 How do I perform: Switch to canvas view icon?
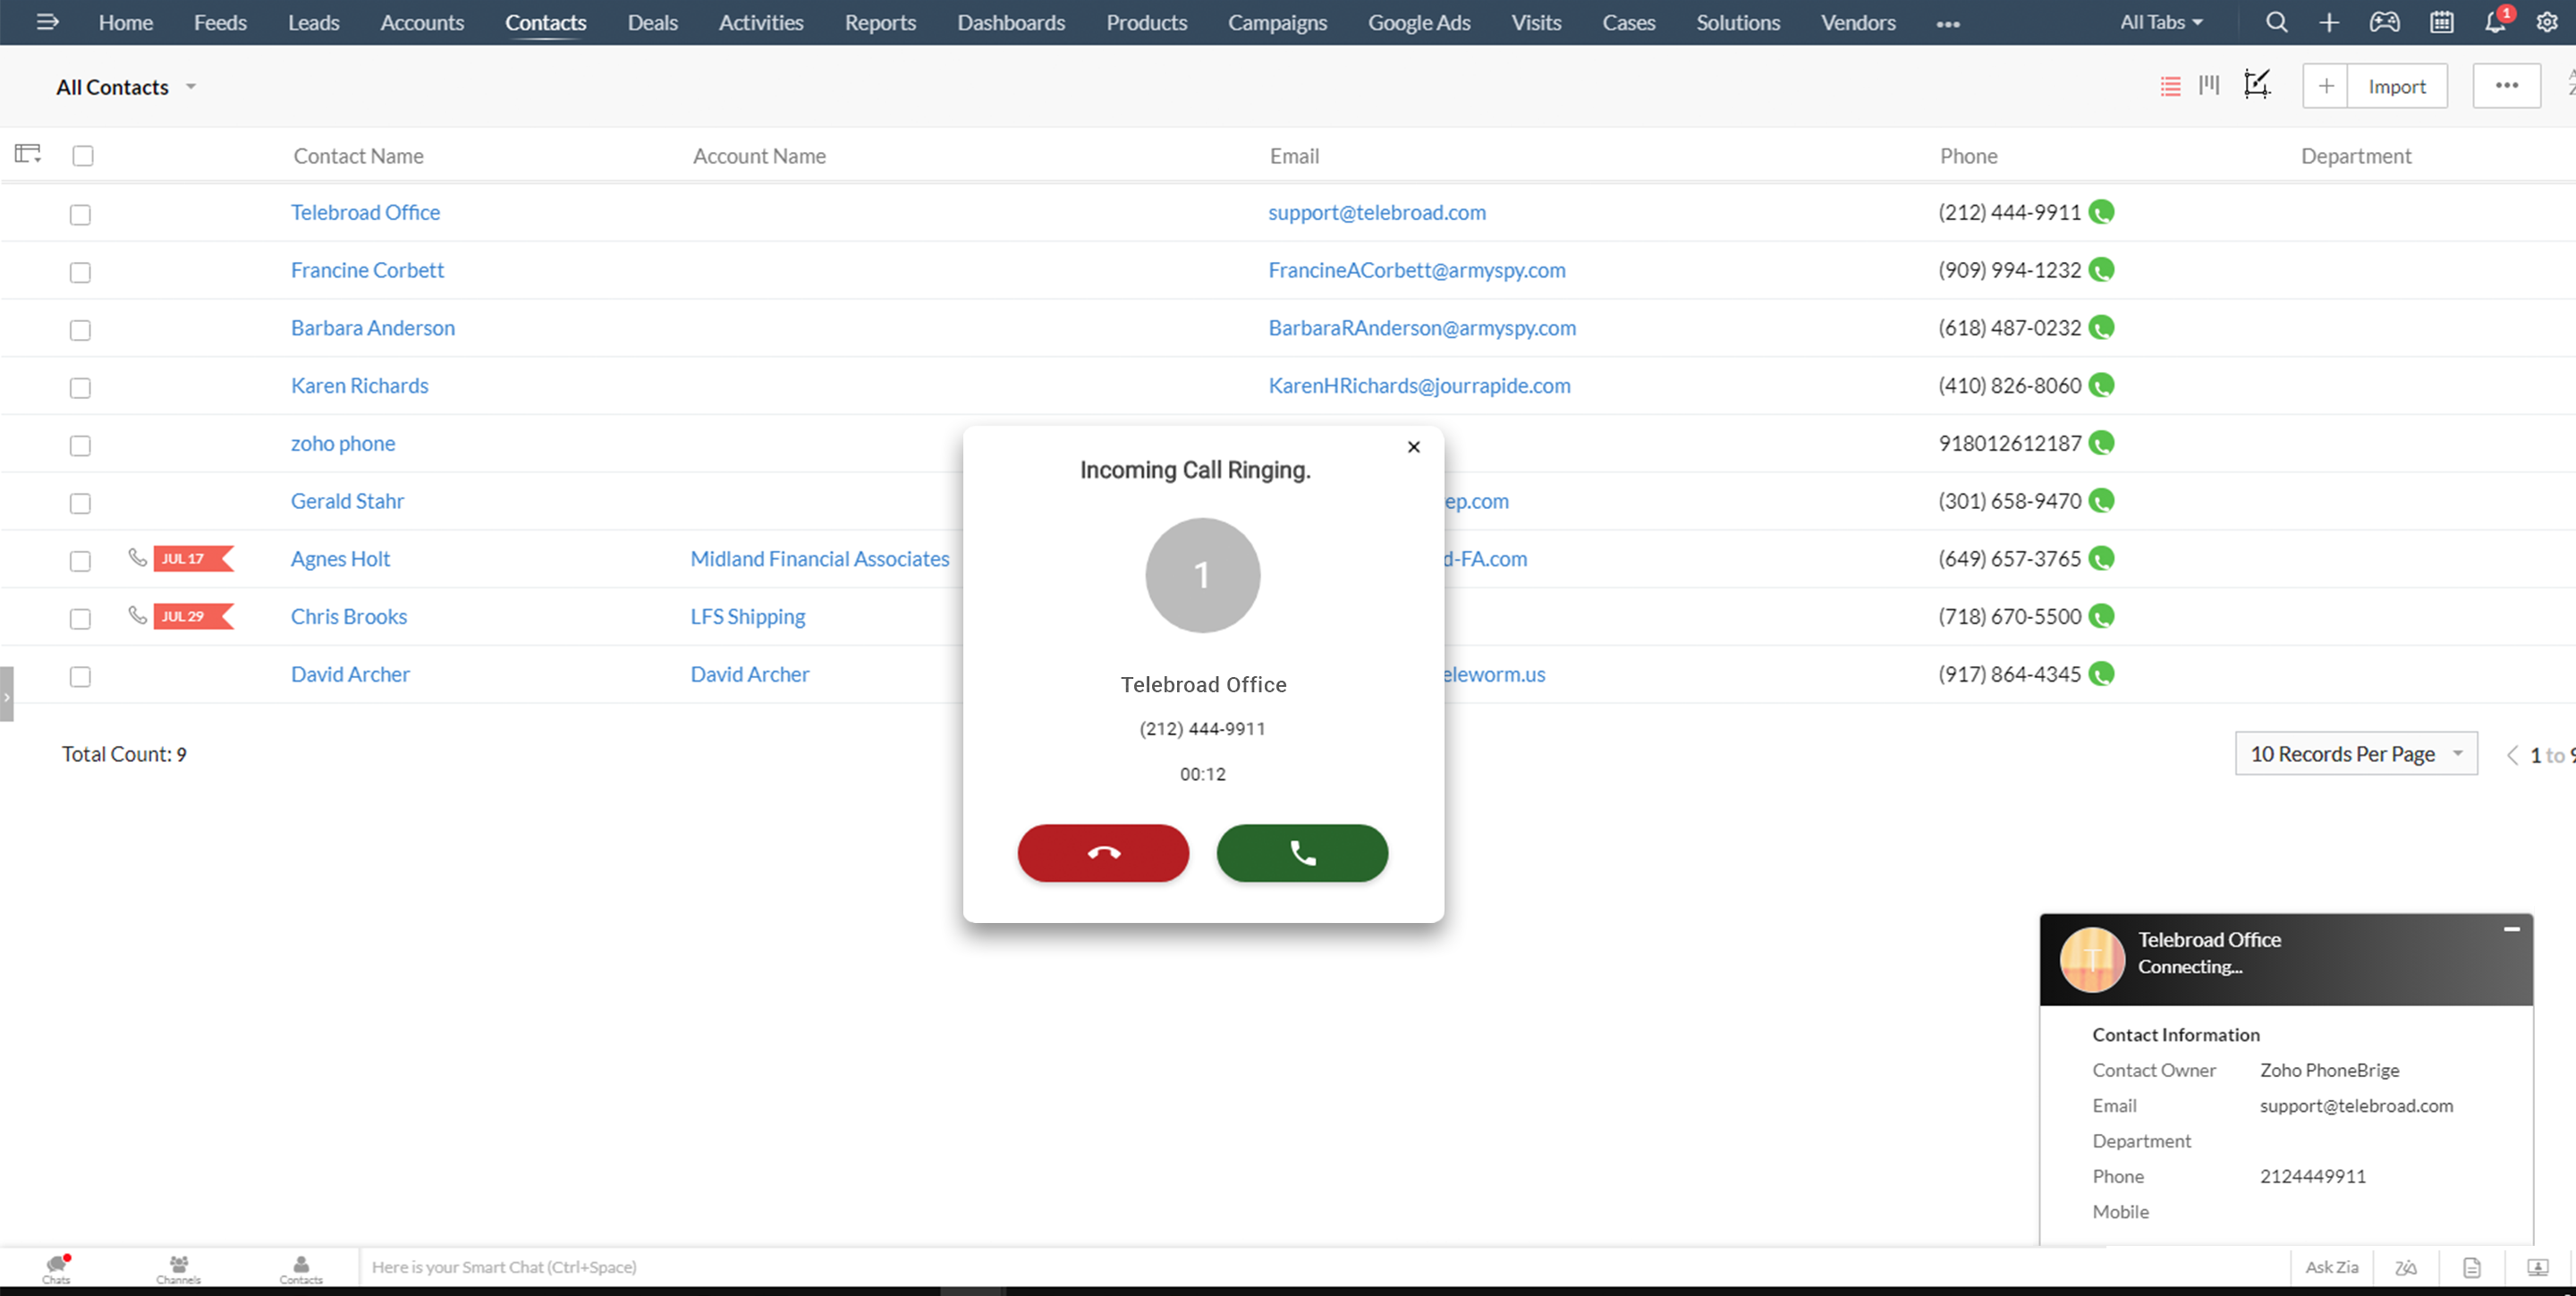[2257, 84]
